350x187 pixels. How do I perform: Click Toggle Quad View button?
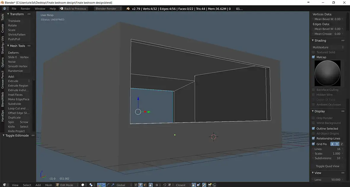(x=327, y=166)
